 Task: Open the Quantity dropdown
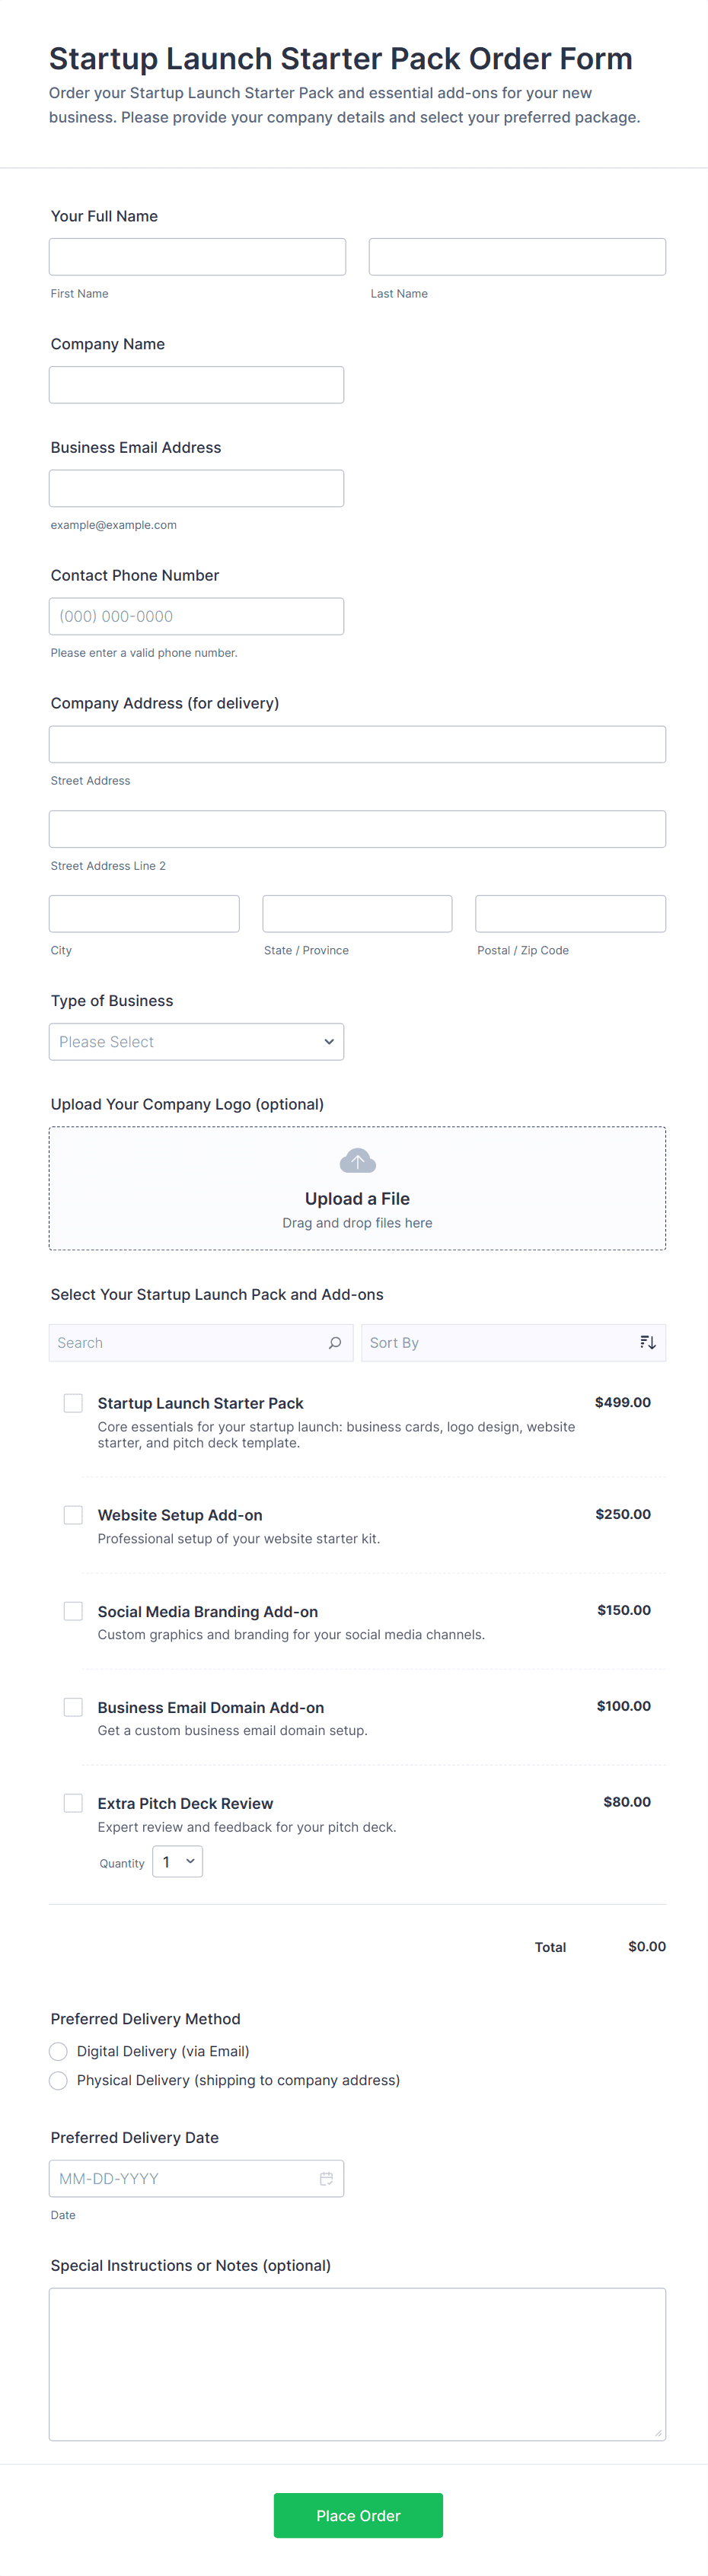click(178, 1861)
